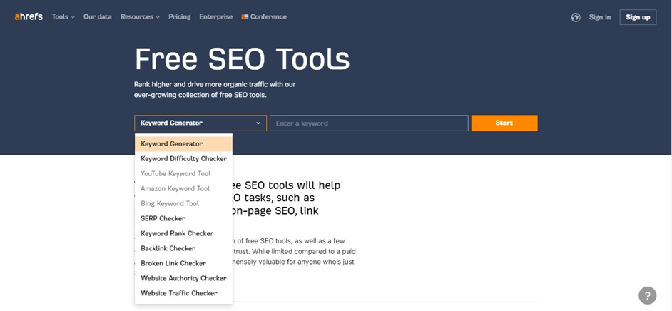
Task: Select Keyword Difficulty Checker from the list
Action: click(x=183, y=159)
